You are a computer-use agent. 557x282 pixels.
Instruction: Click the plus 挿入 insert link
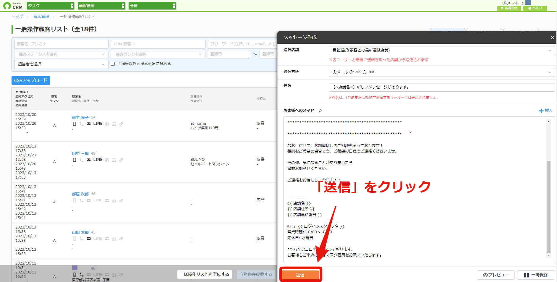tap(545, 111)
